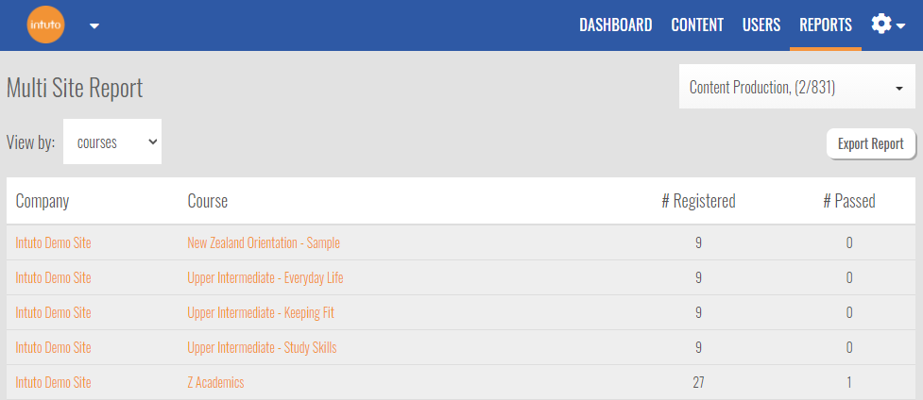The image size is (923, 400).
Task: Click the Export Report button
Action: point(870,144)
